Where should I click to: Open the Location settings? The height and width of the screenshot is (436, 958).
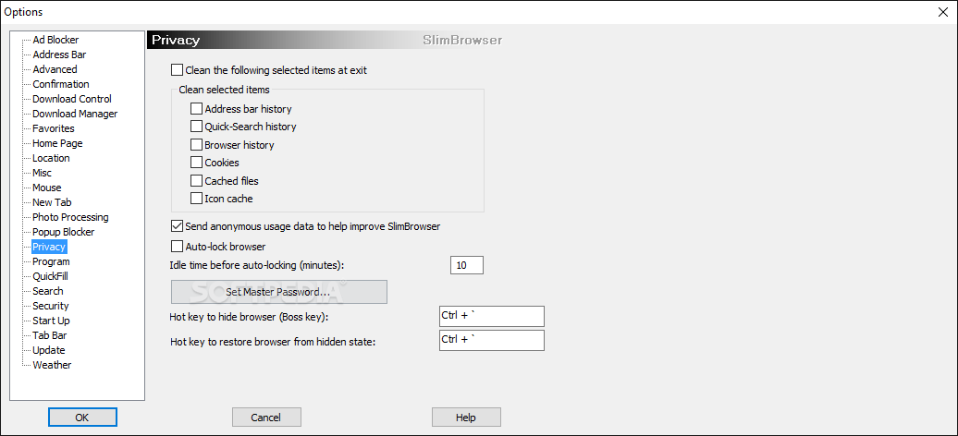pos(52,158)
